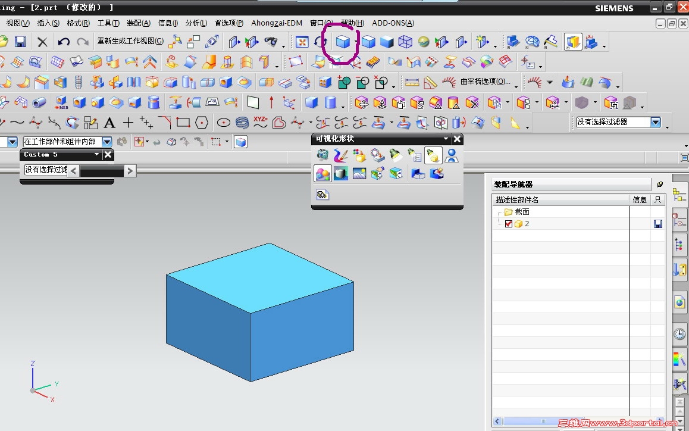Pin the 装配导航器 panel

coord(660,185)
